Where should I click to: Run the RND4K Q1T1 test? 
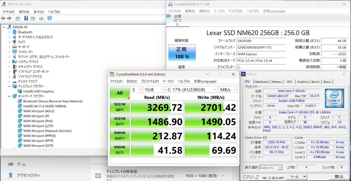pyautogui.click(x=120, y=150)
